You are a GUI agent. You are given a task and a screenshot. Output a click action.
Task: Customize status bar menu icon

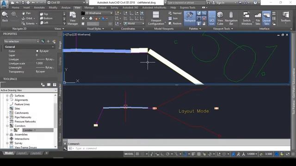[x=293, y=154]
